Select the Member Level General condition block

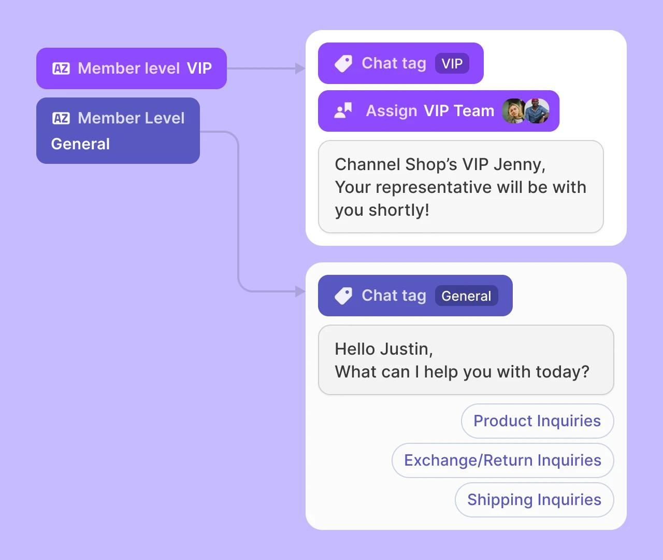coord(118,131)
